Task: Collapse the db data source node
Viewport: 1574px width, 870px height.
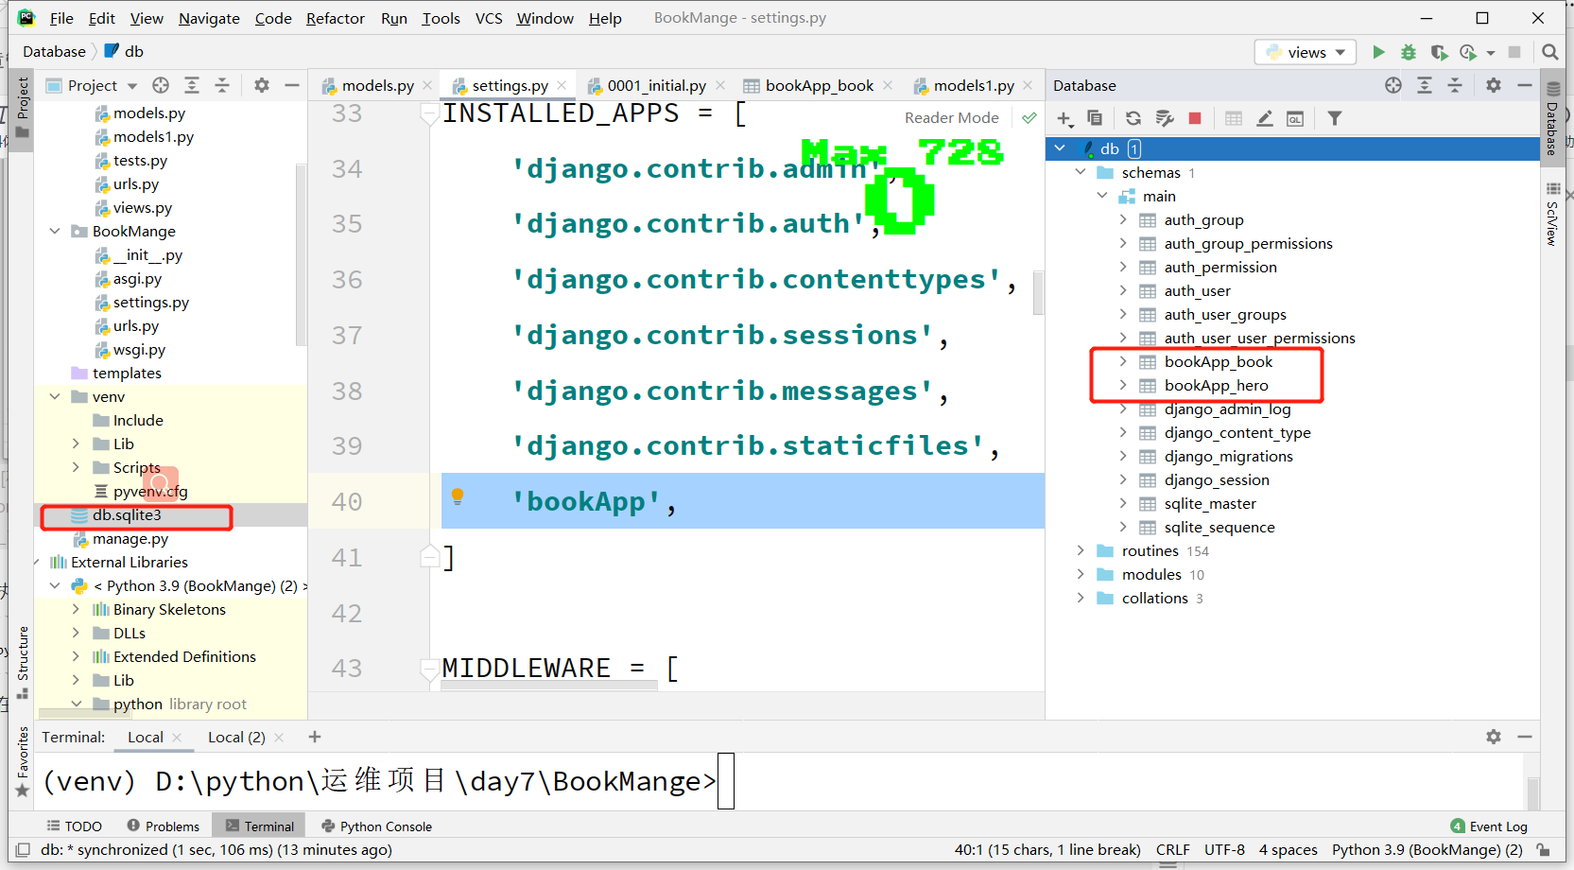Action: pyautogui.click(x=1060, y=148)
